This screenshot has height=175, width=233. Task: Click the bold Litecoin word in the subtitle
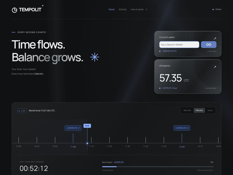click(x=39, y=74)
